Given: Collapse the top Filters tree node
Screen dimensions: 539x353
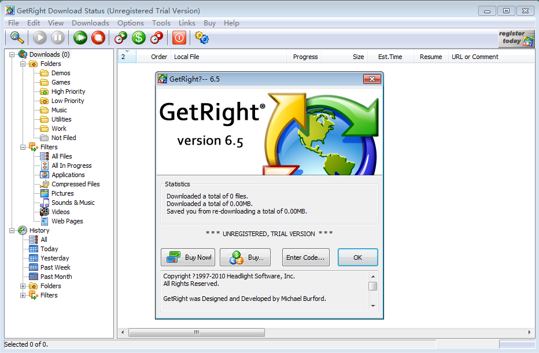Looking at the screenshot, I should [x=23, y=147].
